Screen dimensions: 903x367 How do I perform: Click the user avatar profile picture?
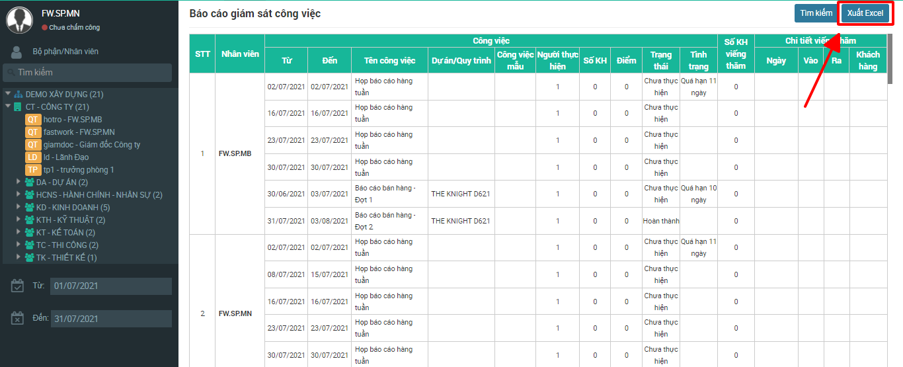click(19, 20)
